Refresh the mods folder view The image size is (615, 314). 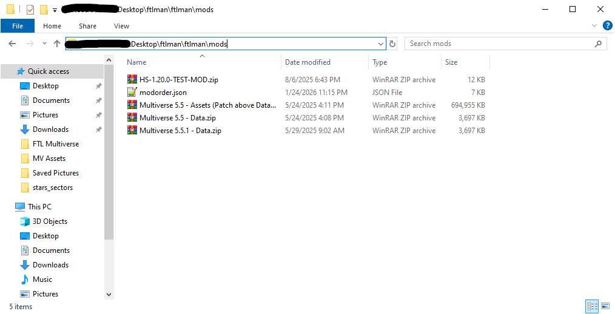pyautogui.click(x=392, y=44)
